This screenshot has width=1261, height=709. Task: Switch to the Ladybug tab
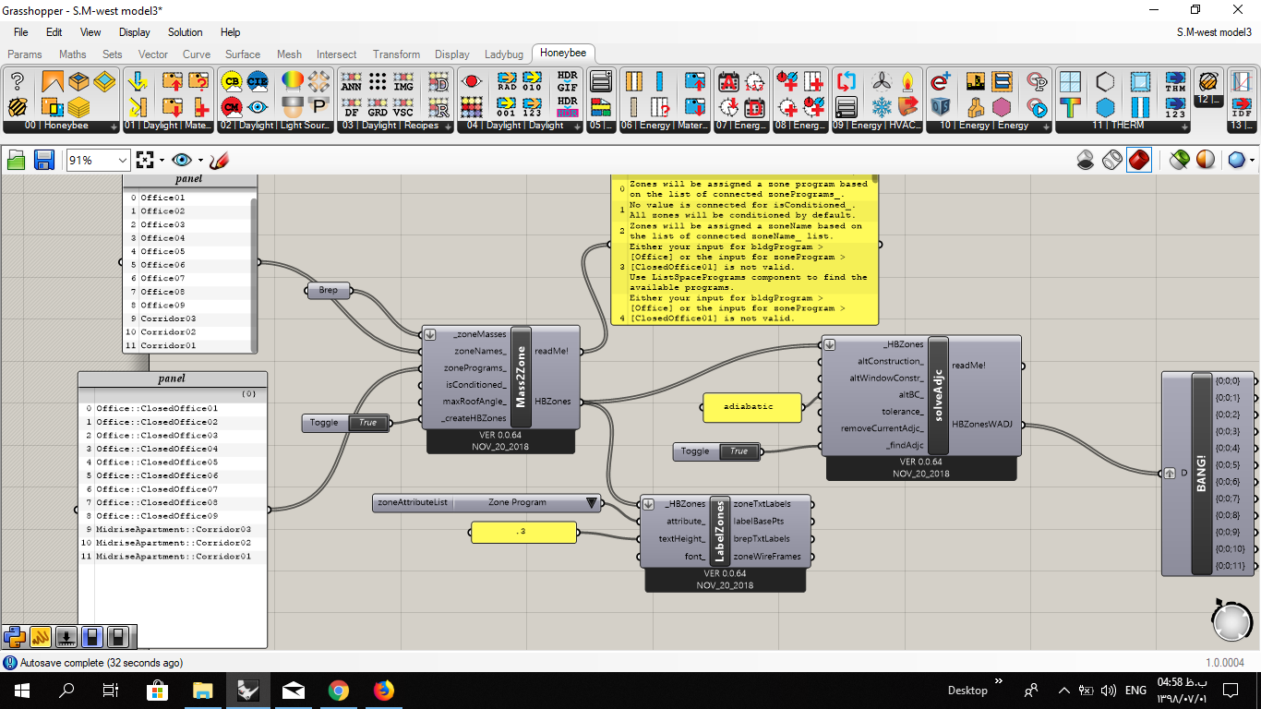coord(504,54)
